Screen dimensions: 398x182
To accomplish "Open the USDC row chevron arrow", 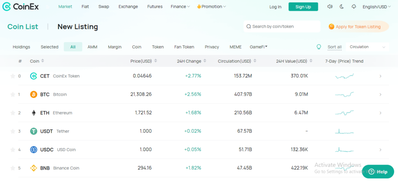I will 380,149.
